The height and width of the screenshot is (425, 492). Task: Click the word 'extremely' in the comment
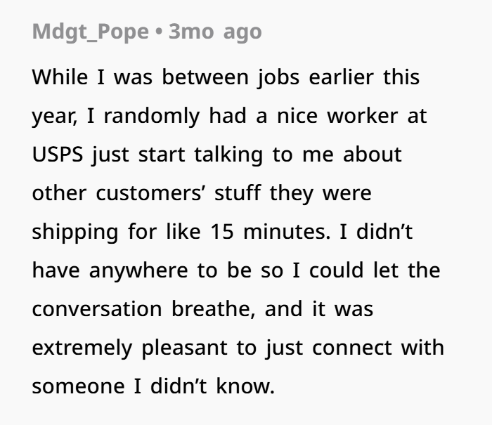pyautogui.click(x=82, y=348)
